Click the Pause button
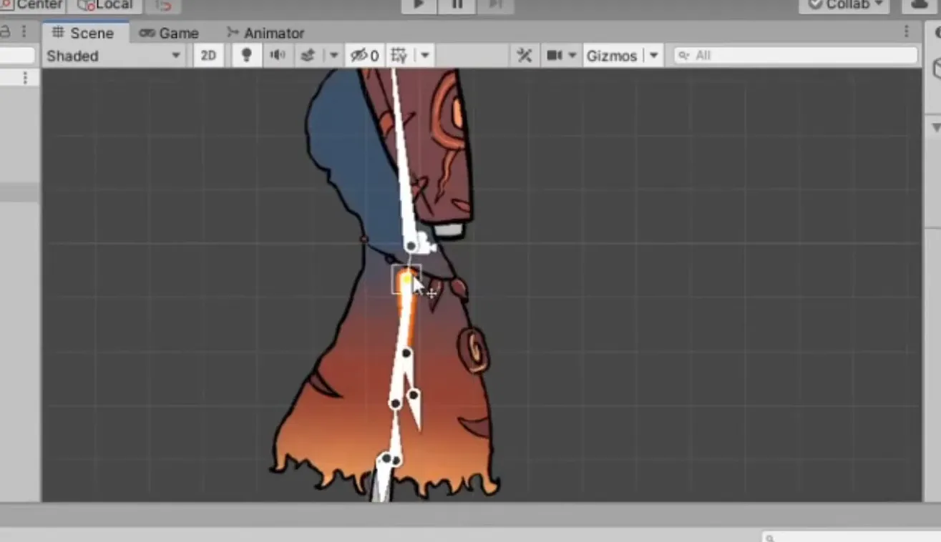The width and height of the screenshot is (941, 542). [x=457, y=5]
